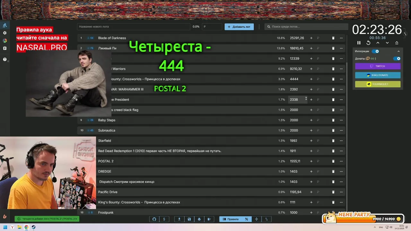The height and width of the screenshot is (231, 411).
Task: Open the clipboard history page in sidebar
Action: click(5, 48)
